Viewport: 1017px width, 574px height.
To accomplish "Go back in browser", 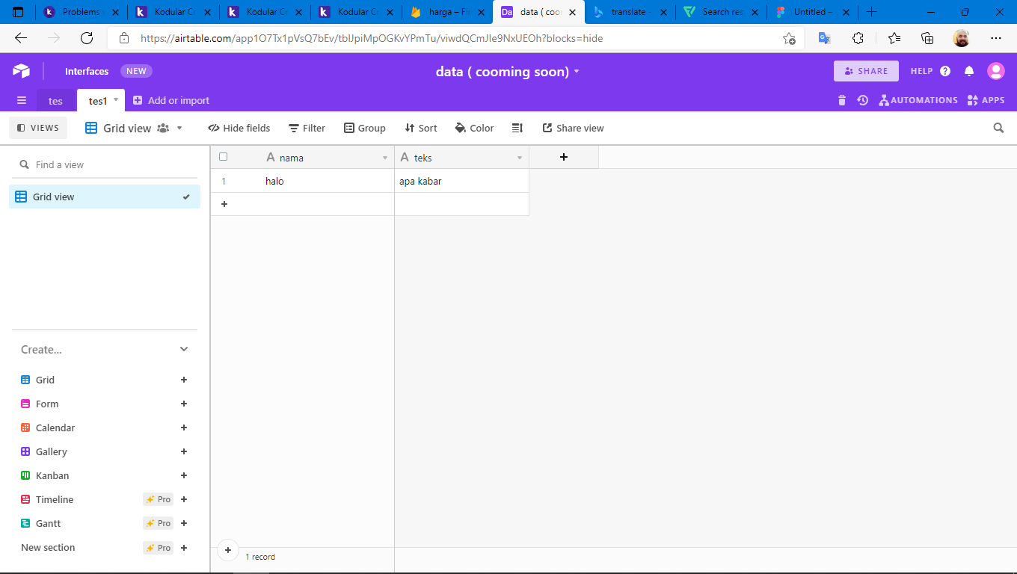I will (21, 38).
